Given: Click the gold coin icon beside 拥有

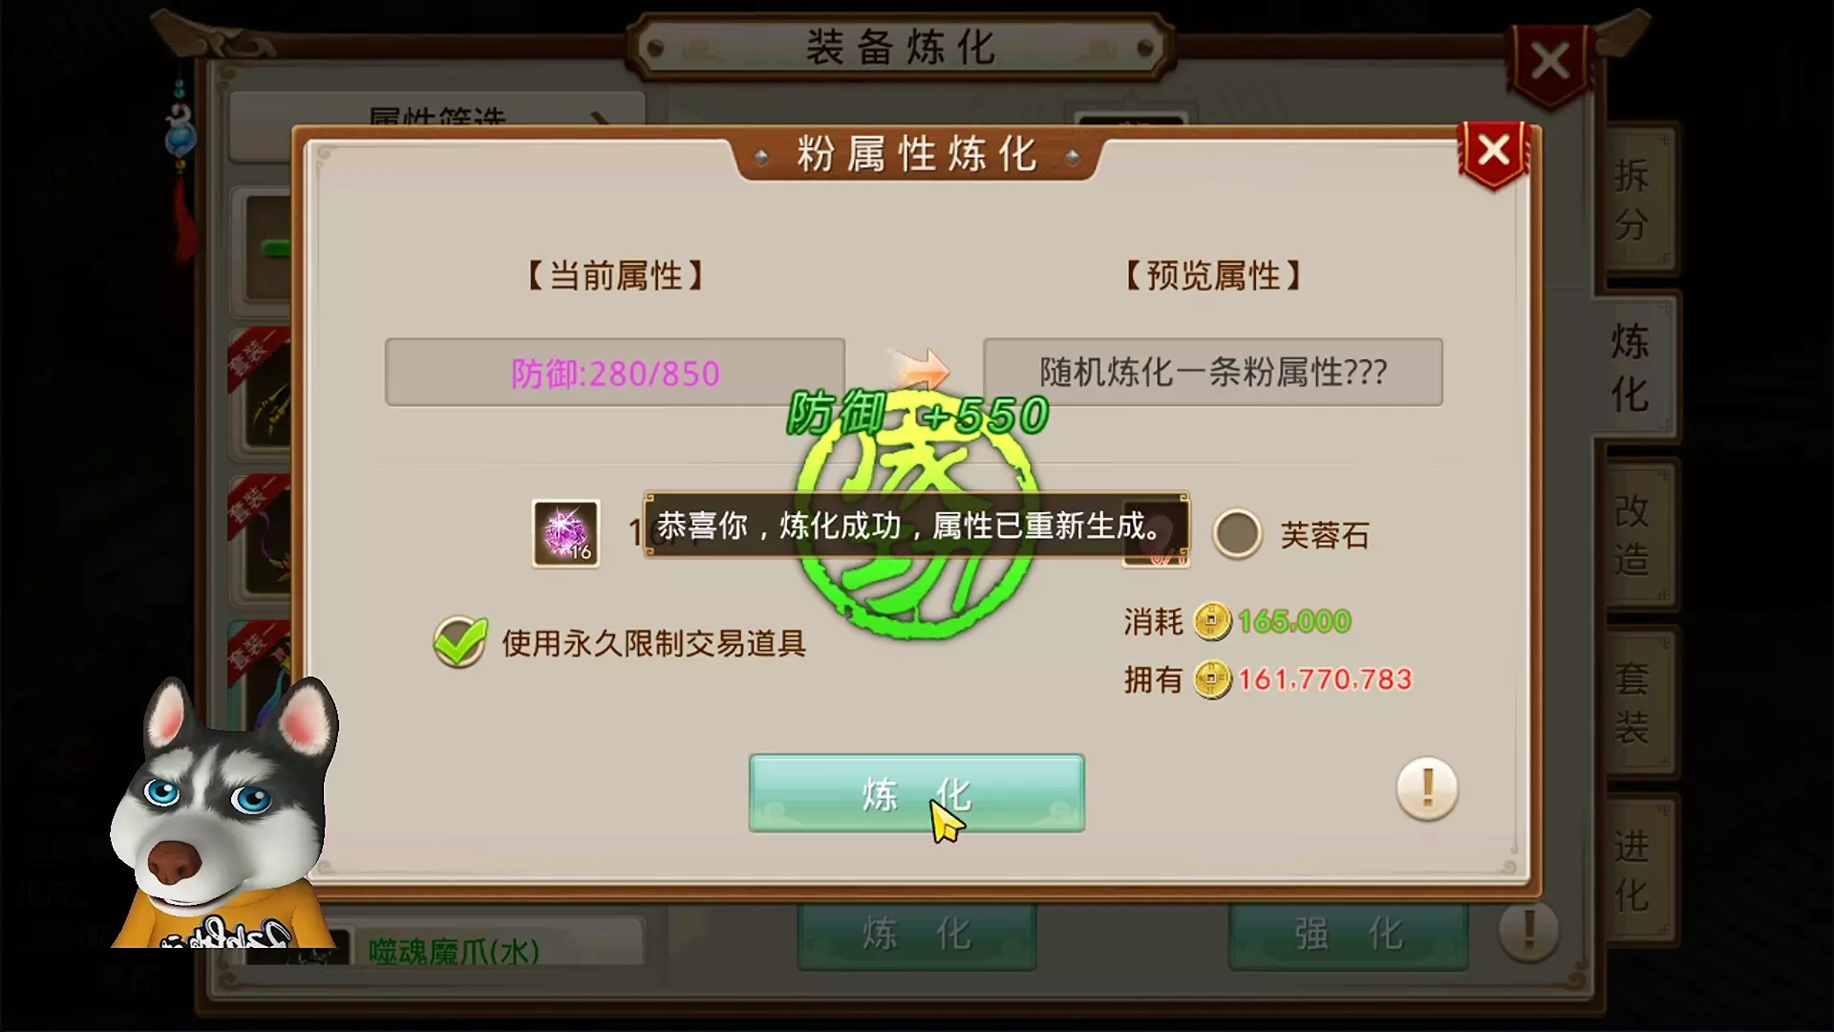Looking at the screenshot, I should pyautogui.click(x=1212, y=679).
